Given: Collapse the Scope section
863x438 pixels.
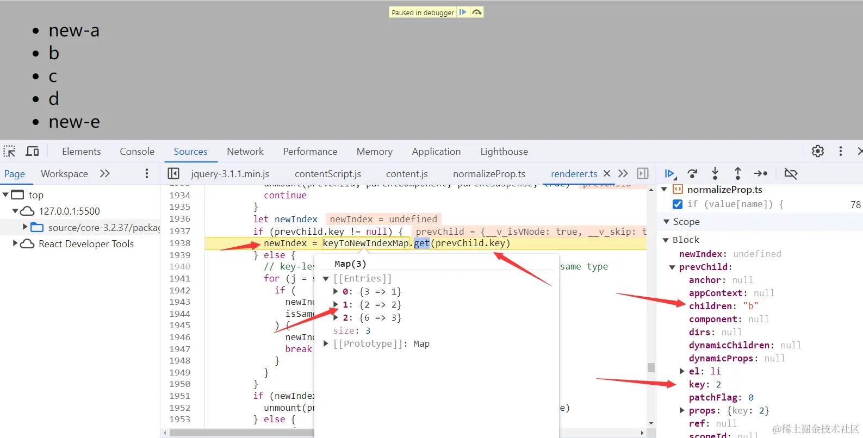Looking at the screenshot, I should click(x=666, y=222).
